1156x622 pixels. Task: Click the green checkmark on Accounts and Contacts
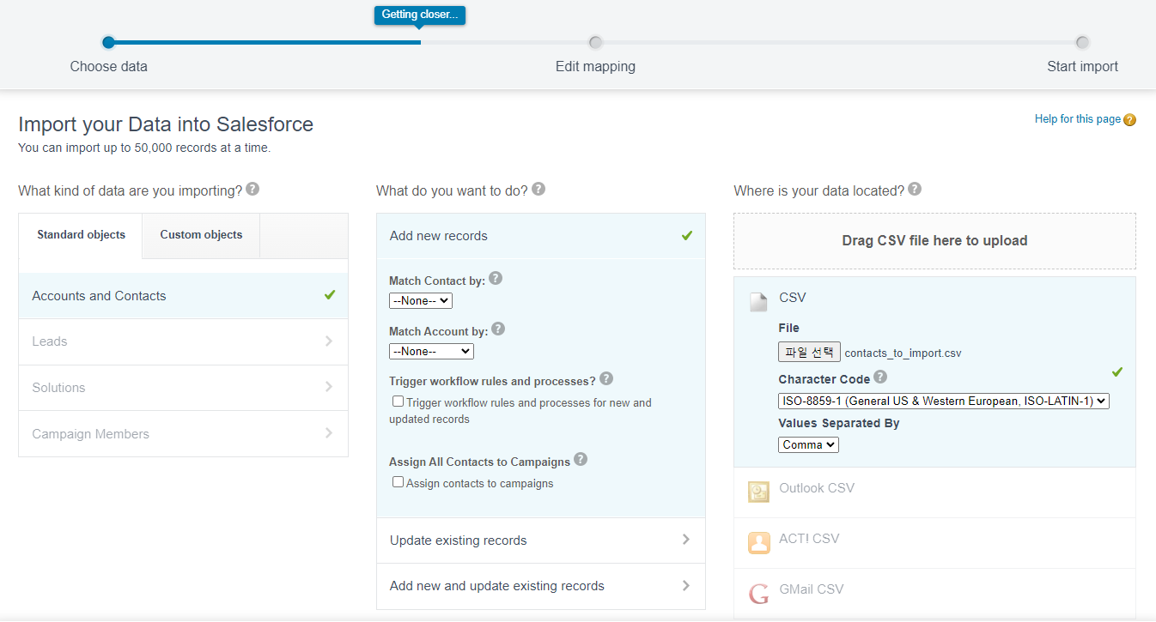[x=330, y=295]
